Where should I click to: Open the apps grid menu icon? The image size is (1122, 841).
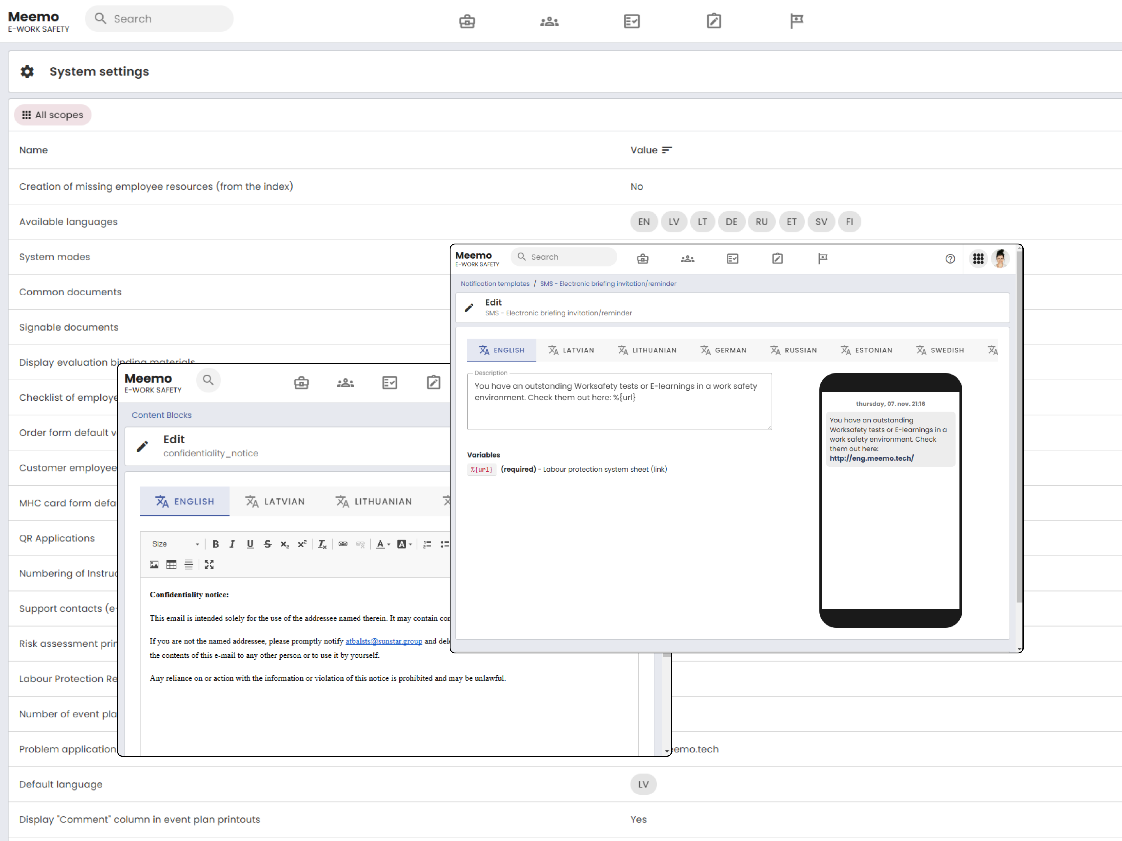click(978, 258)
